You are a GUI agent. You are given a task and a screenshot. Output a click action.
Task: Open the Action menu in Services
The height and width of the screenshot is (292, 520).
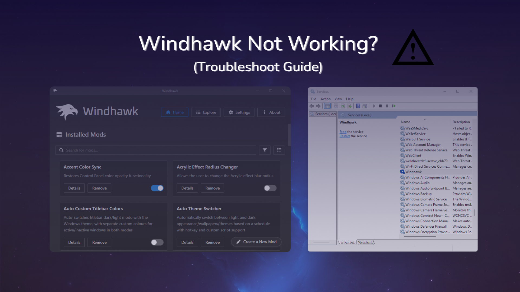pos(326,99)
